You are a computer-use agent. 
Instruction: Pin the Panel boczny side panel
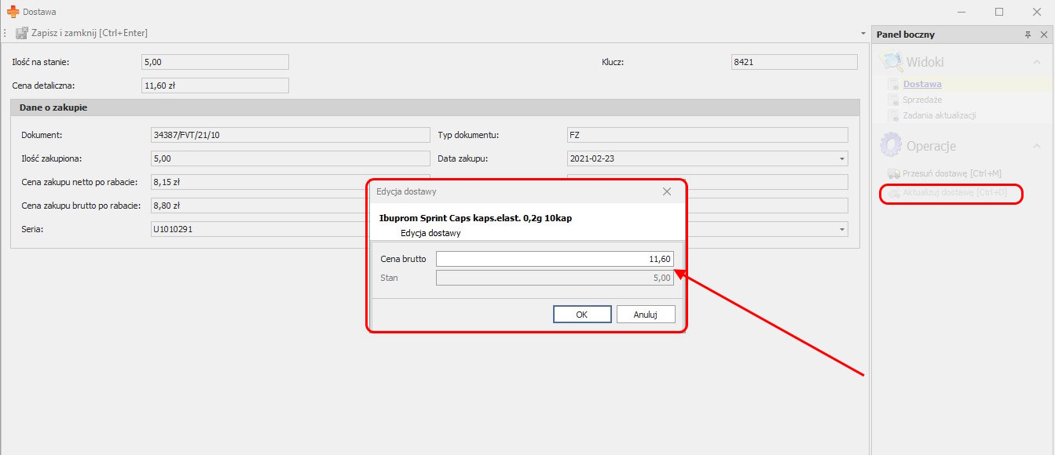[x=1028, y=35]
